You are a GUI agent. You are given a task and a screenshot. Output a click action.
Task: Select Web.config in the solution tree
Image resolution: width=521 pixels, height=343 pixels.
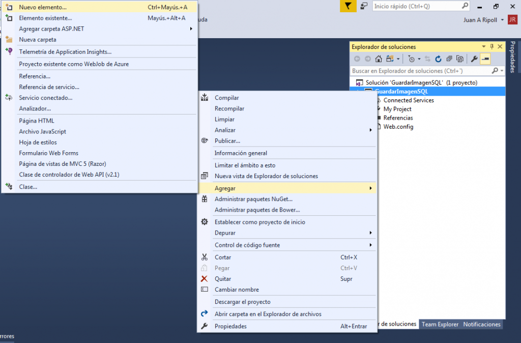(x=398, y=127)
